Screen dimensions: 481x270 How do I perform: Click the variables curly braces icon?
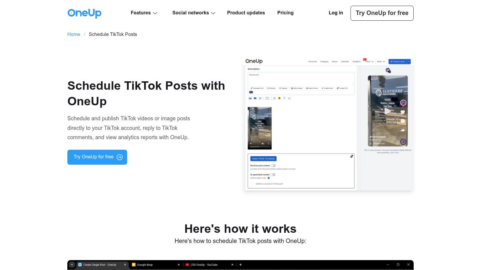[290, 98]
